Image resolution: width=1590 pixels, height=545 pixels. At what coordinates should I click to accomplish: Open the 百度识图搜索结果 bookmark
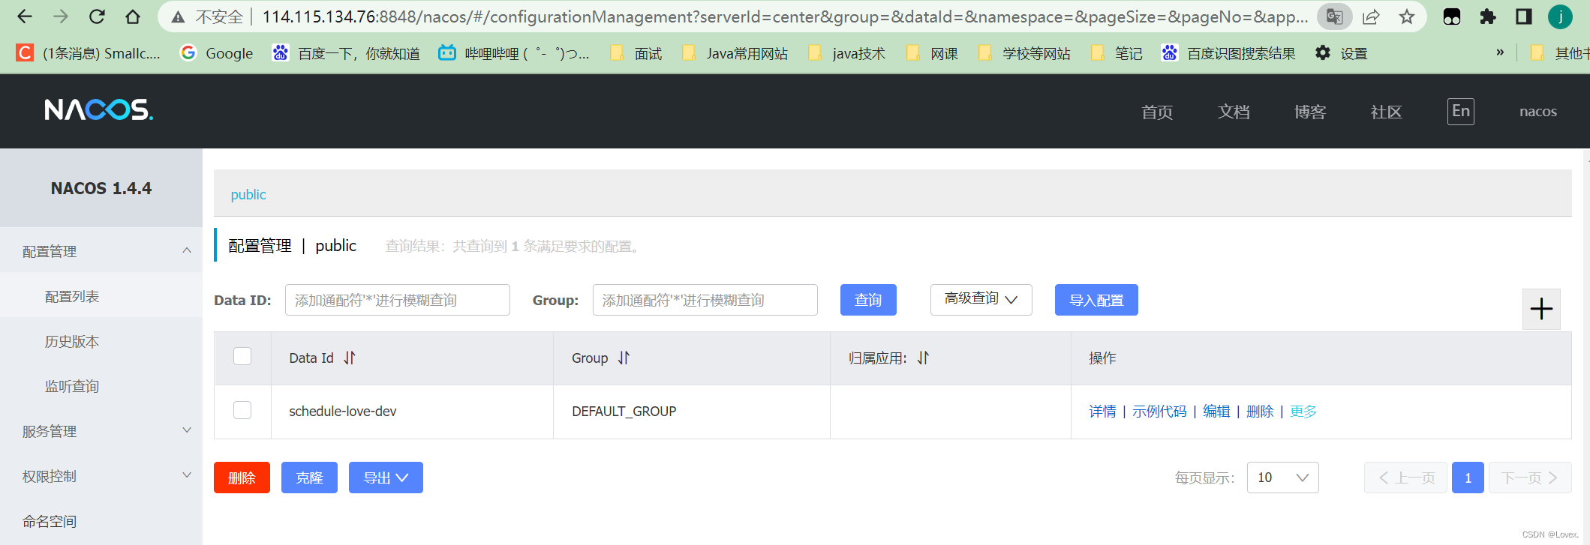point(1228,53)
